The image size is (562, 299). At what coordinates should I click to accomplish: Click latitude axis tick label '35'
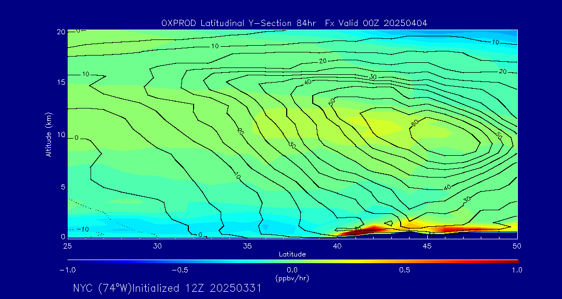(x=247, y=246)
